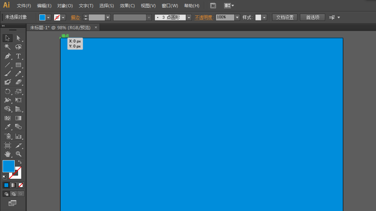The height and width of the screenshot is (211, 376).
Task: Set paint type to Gradient
Action: coord(14,185)
